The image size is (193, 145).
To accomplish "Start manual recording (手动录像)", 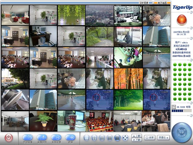I will 28,137.
